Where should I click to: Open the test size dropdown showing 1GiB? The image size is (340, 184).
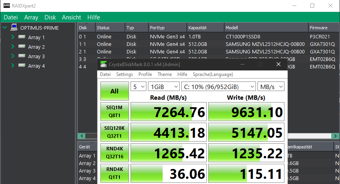pyautogui.click(x=164, y=87)
